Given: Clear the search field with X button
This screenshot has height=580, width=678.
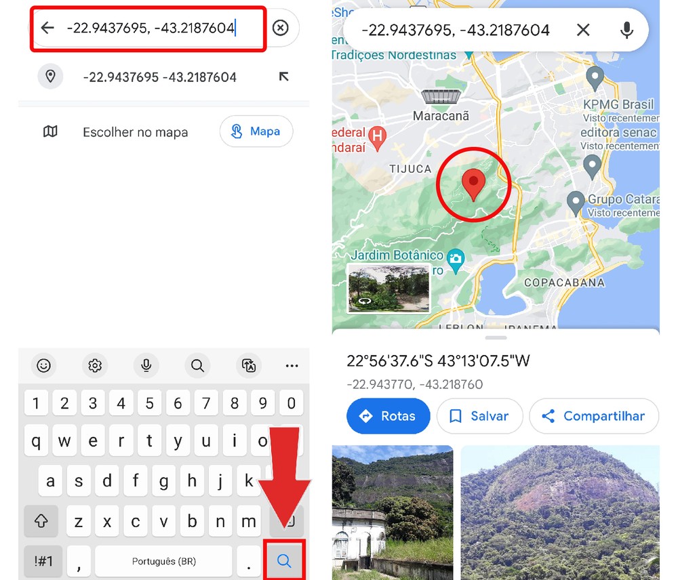Looking at the screenshot, I should click(x=281, y=28).
